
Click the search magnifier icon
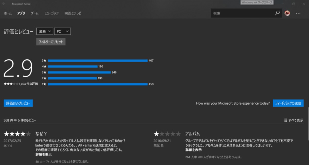click(x=277, y=13)
